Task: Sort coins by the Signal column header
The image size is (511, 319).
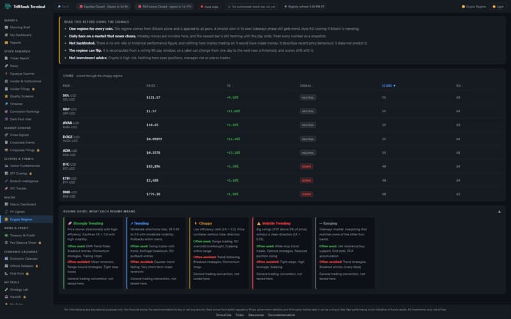Action: (305, 85)
